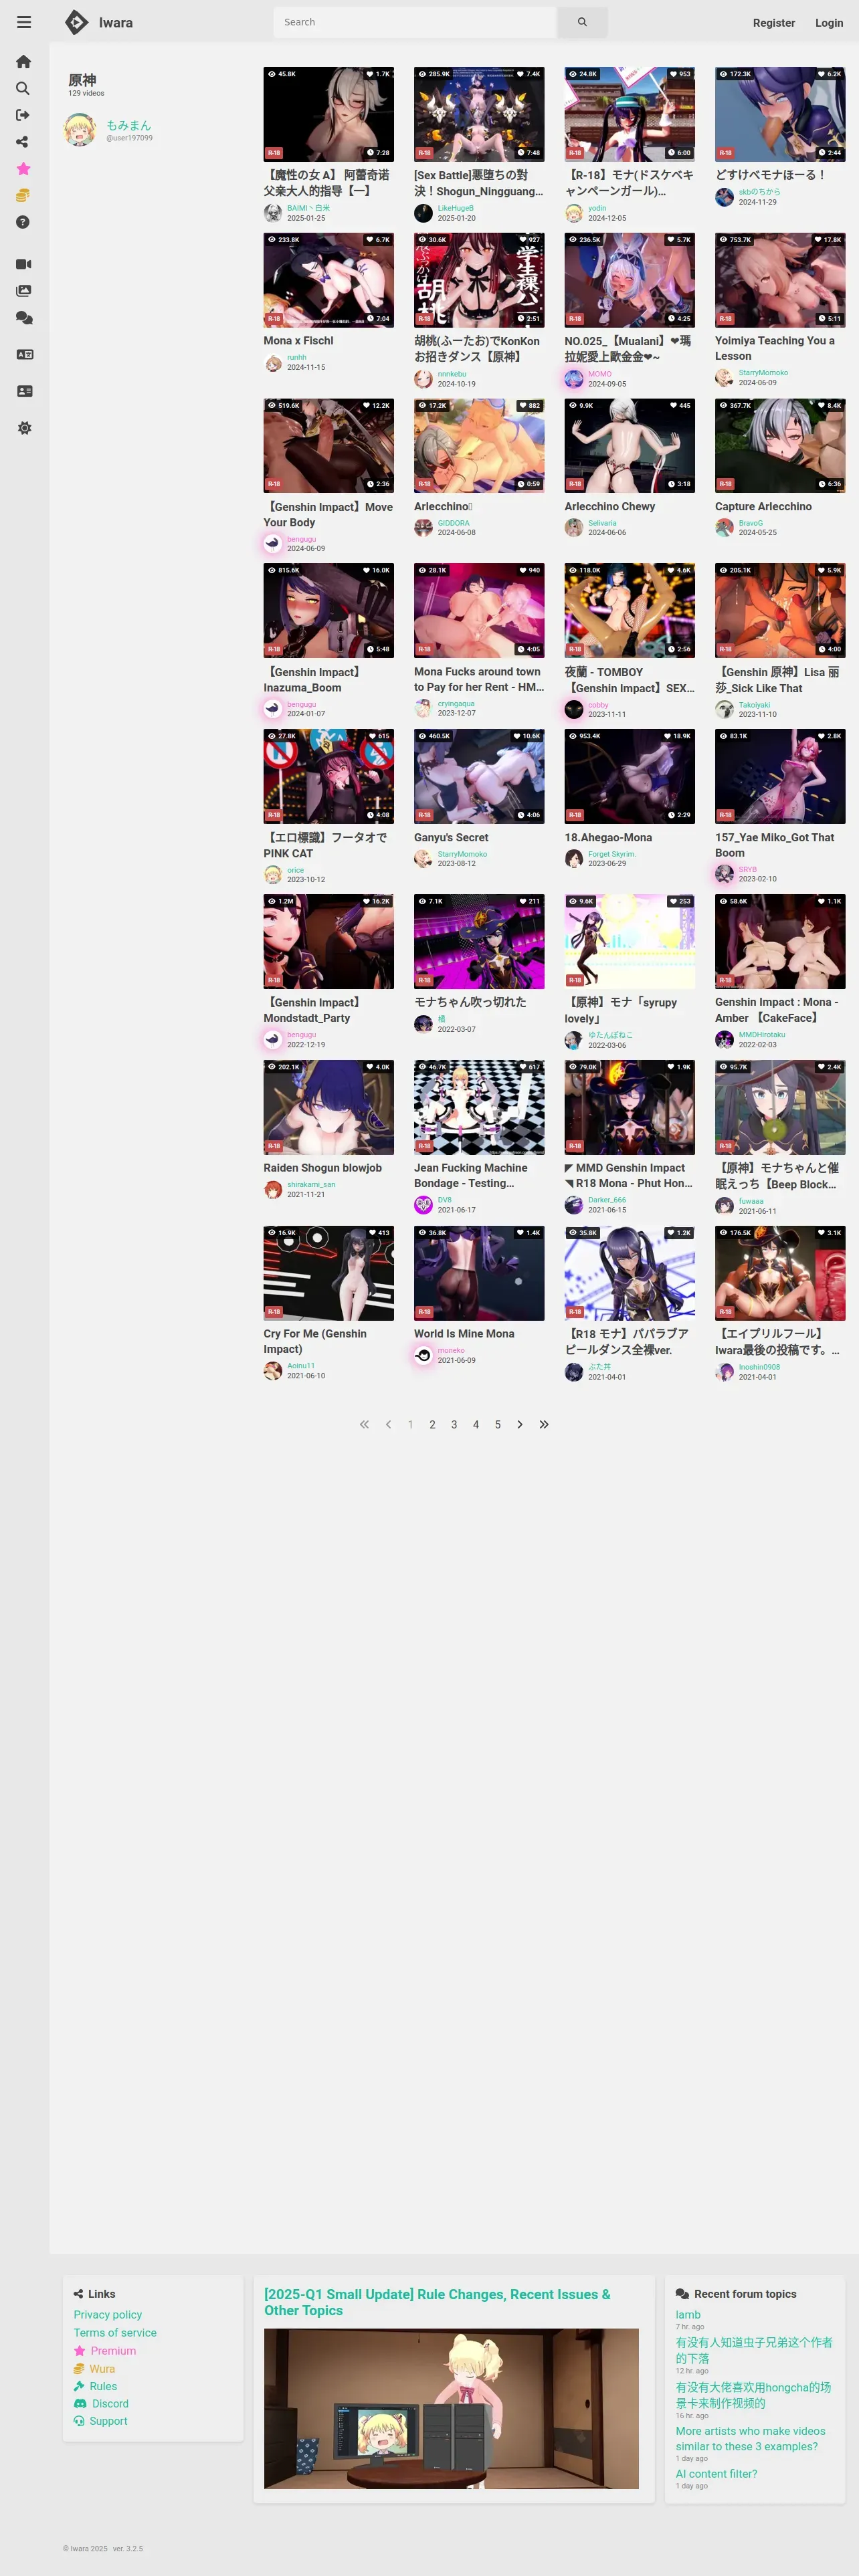Open Forum via the chat bubbles sidebar icon
Screen dimensions: 859x2576
coord(24,318)
